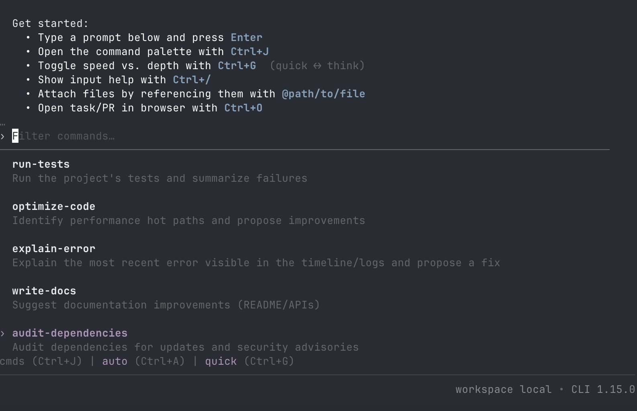This screenshot has width=637, height=411.
Task: Choose the explain-error command
Action: tap(53, 249)
